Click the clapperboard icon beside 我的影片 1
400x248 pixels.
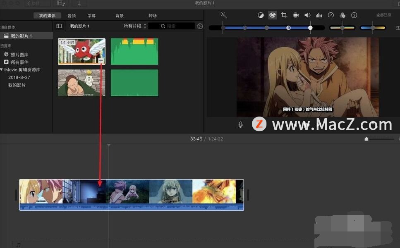pos(6,36)
